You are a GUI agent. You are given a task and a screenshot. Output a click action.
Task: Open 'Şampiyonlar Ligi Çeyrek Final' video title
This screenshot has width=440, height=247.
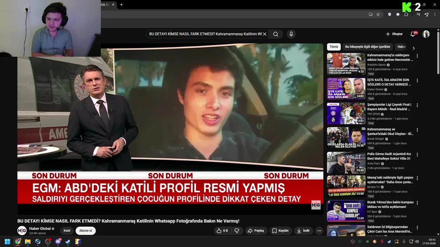point(389,107)
